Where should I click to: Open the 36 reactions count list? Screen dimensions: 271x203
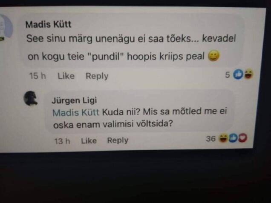click(210, 139)
